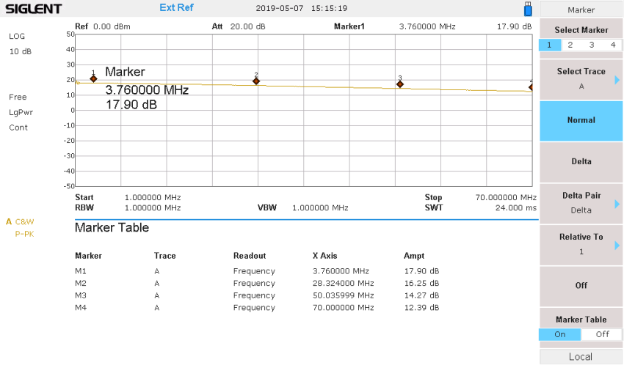
Task: Click the Local button
Action: [581, 357]
